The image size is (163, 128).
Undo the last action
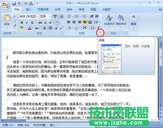tap(19, 4)
